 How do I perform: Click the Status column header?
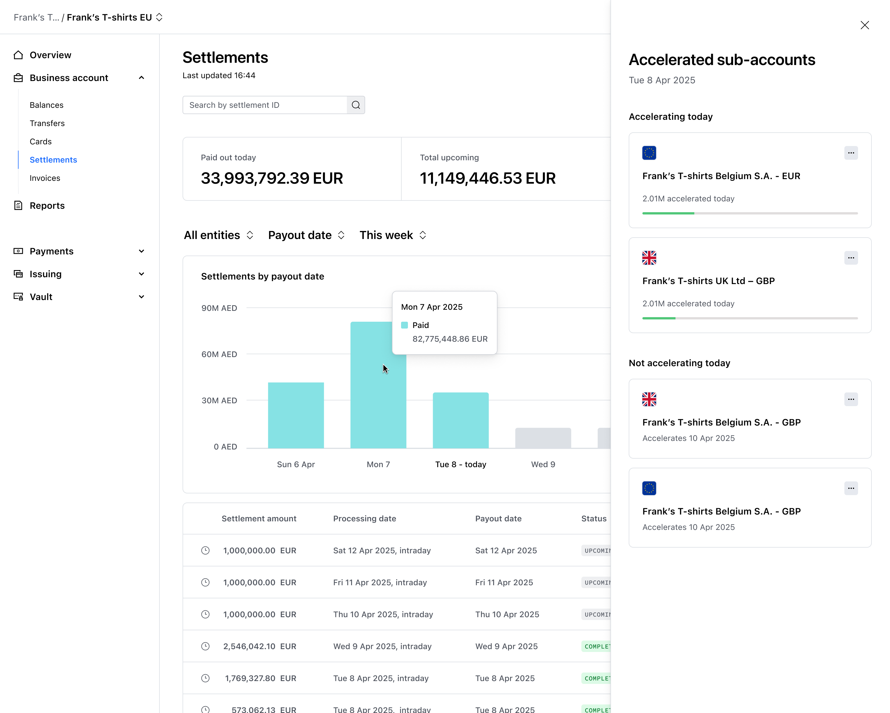(x=594, y=519)
